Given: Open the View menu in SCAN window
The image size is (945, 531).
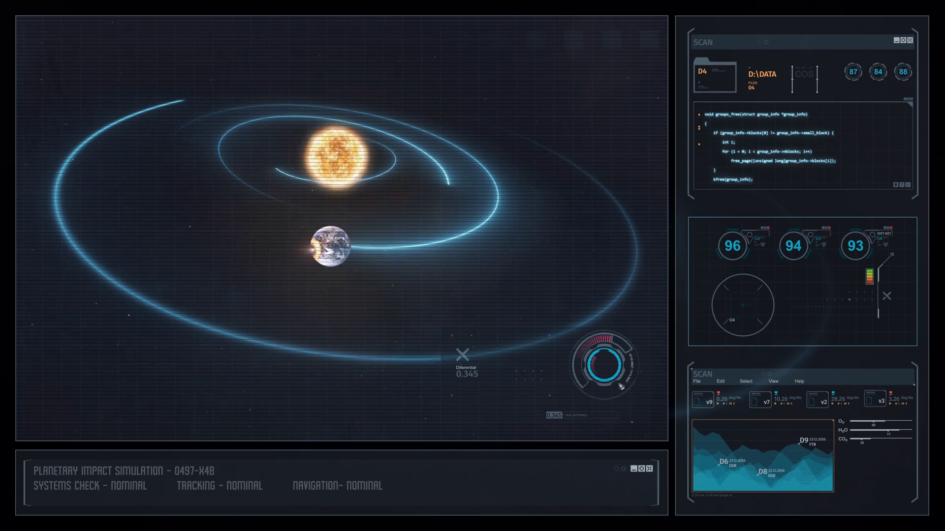Looking at the screenshot, I should pyautogui.click(x=773, y=381).
